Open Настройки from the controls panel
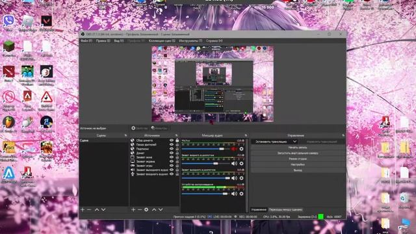 [x=298, y=164]
